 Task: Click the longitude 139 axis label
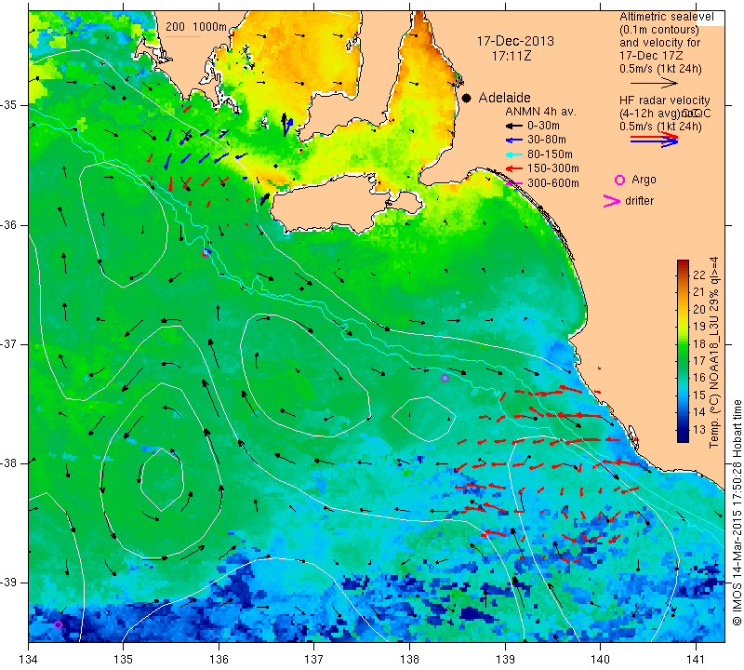(505, 659)
